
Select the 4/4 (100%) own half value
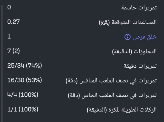pos(23,95)
